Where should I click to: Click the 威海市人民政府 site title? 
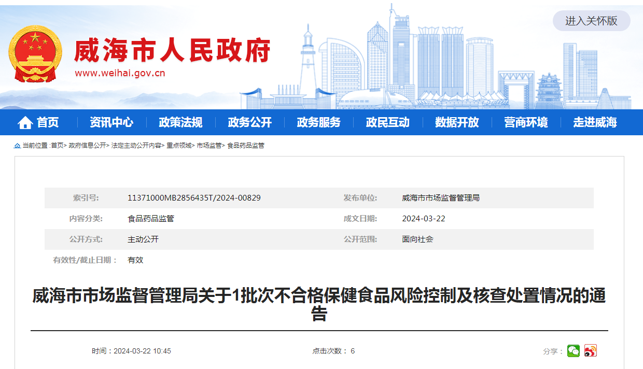(173, 51)
